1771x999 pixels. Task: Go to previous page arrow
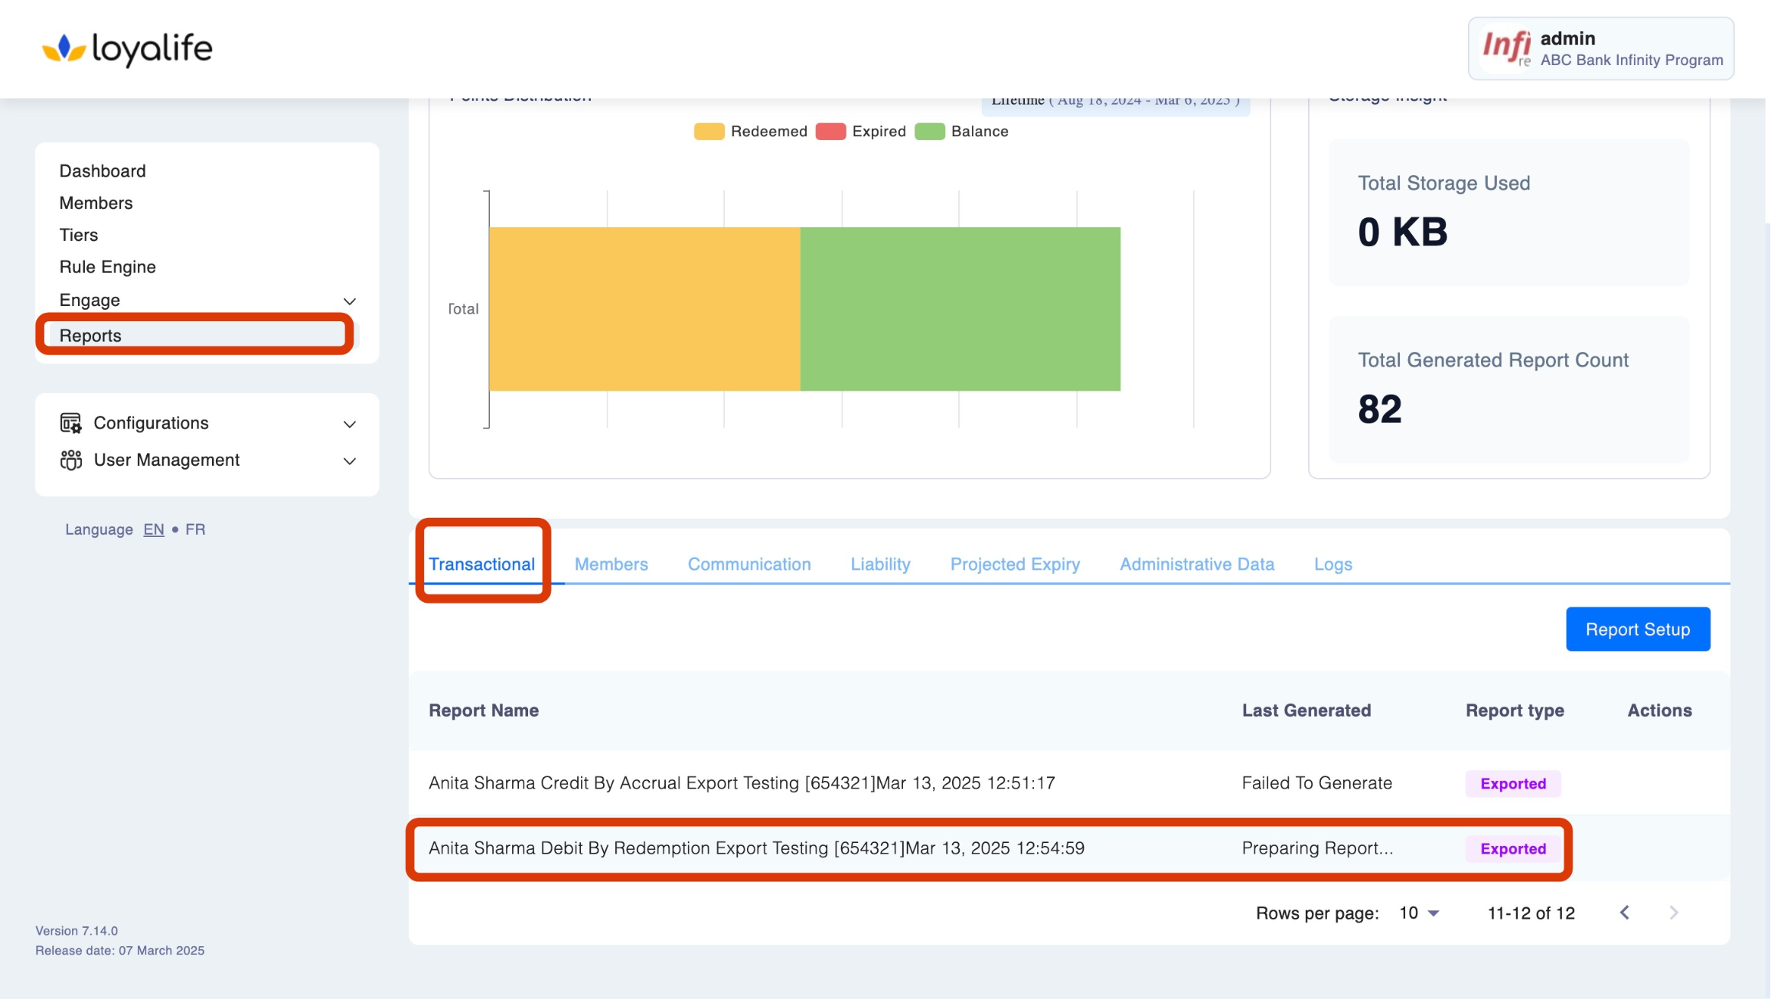coord(1625,913)
